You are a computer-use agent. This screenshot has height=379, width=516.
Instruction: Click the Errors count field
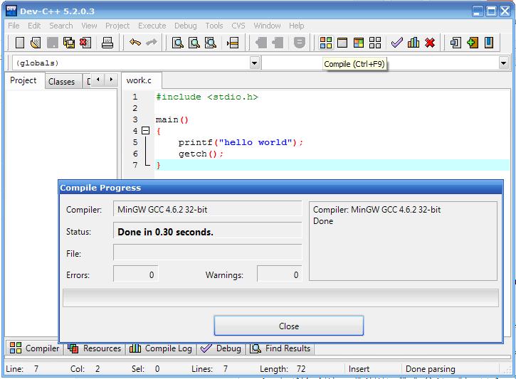(135, 274)
